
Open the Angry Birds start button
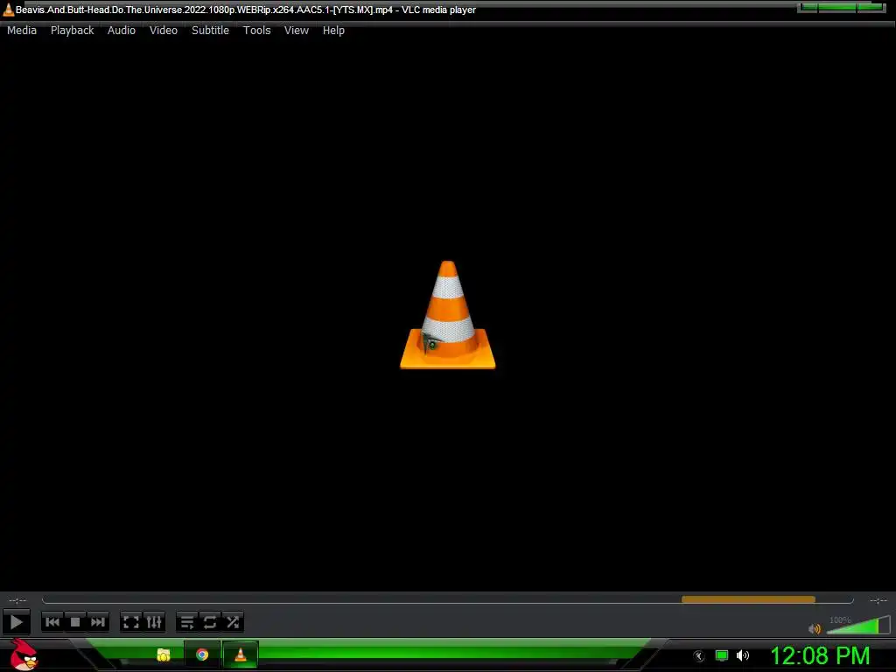[24, 654]
